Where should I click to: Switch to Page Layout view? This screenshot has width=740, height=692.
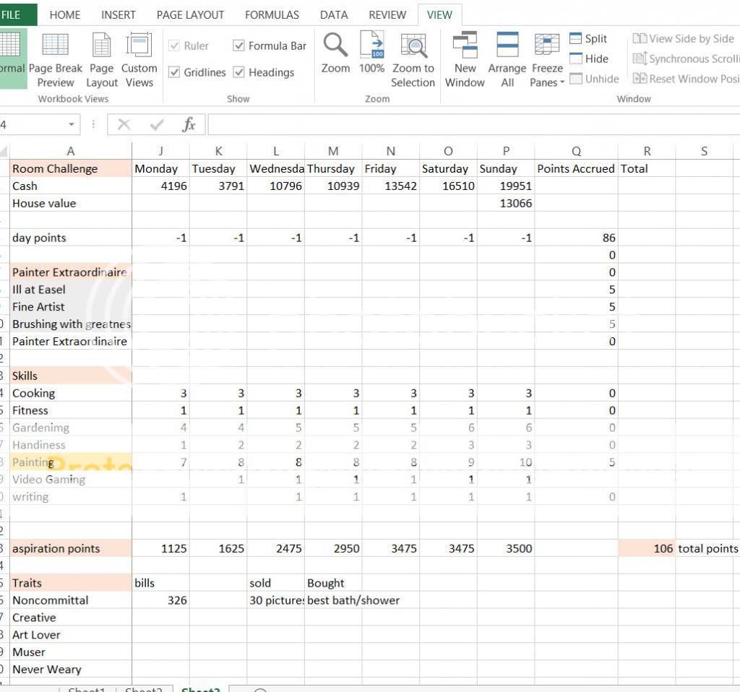point(101,59)
